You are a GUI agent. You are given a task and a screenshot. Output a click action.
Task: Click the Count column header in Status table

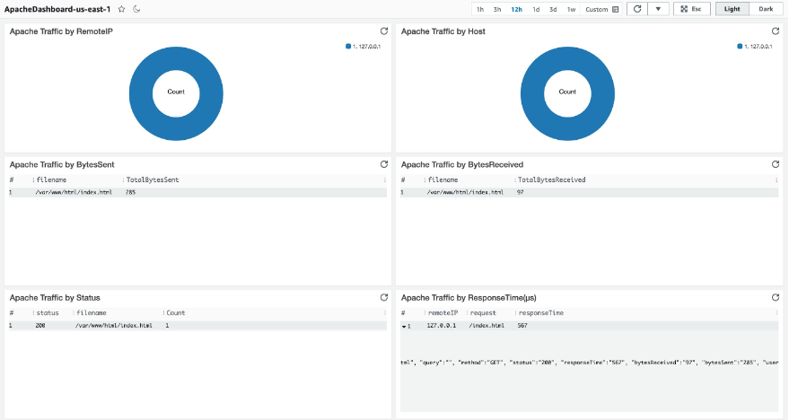tap(176, 313)
